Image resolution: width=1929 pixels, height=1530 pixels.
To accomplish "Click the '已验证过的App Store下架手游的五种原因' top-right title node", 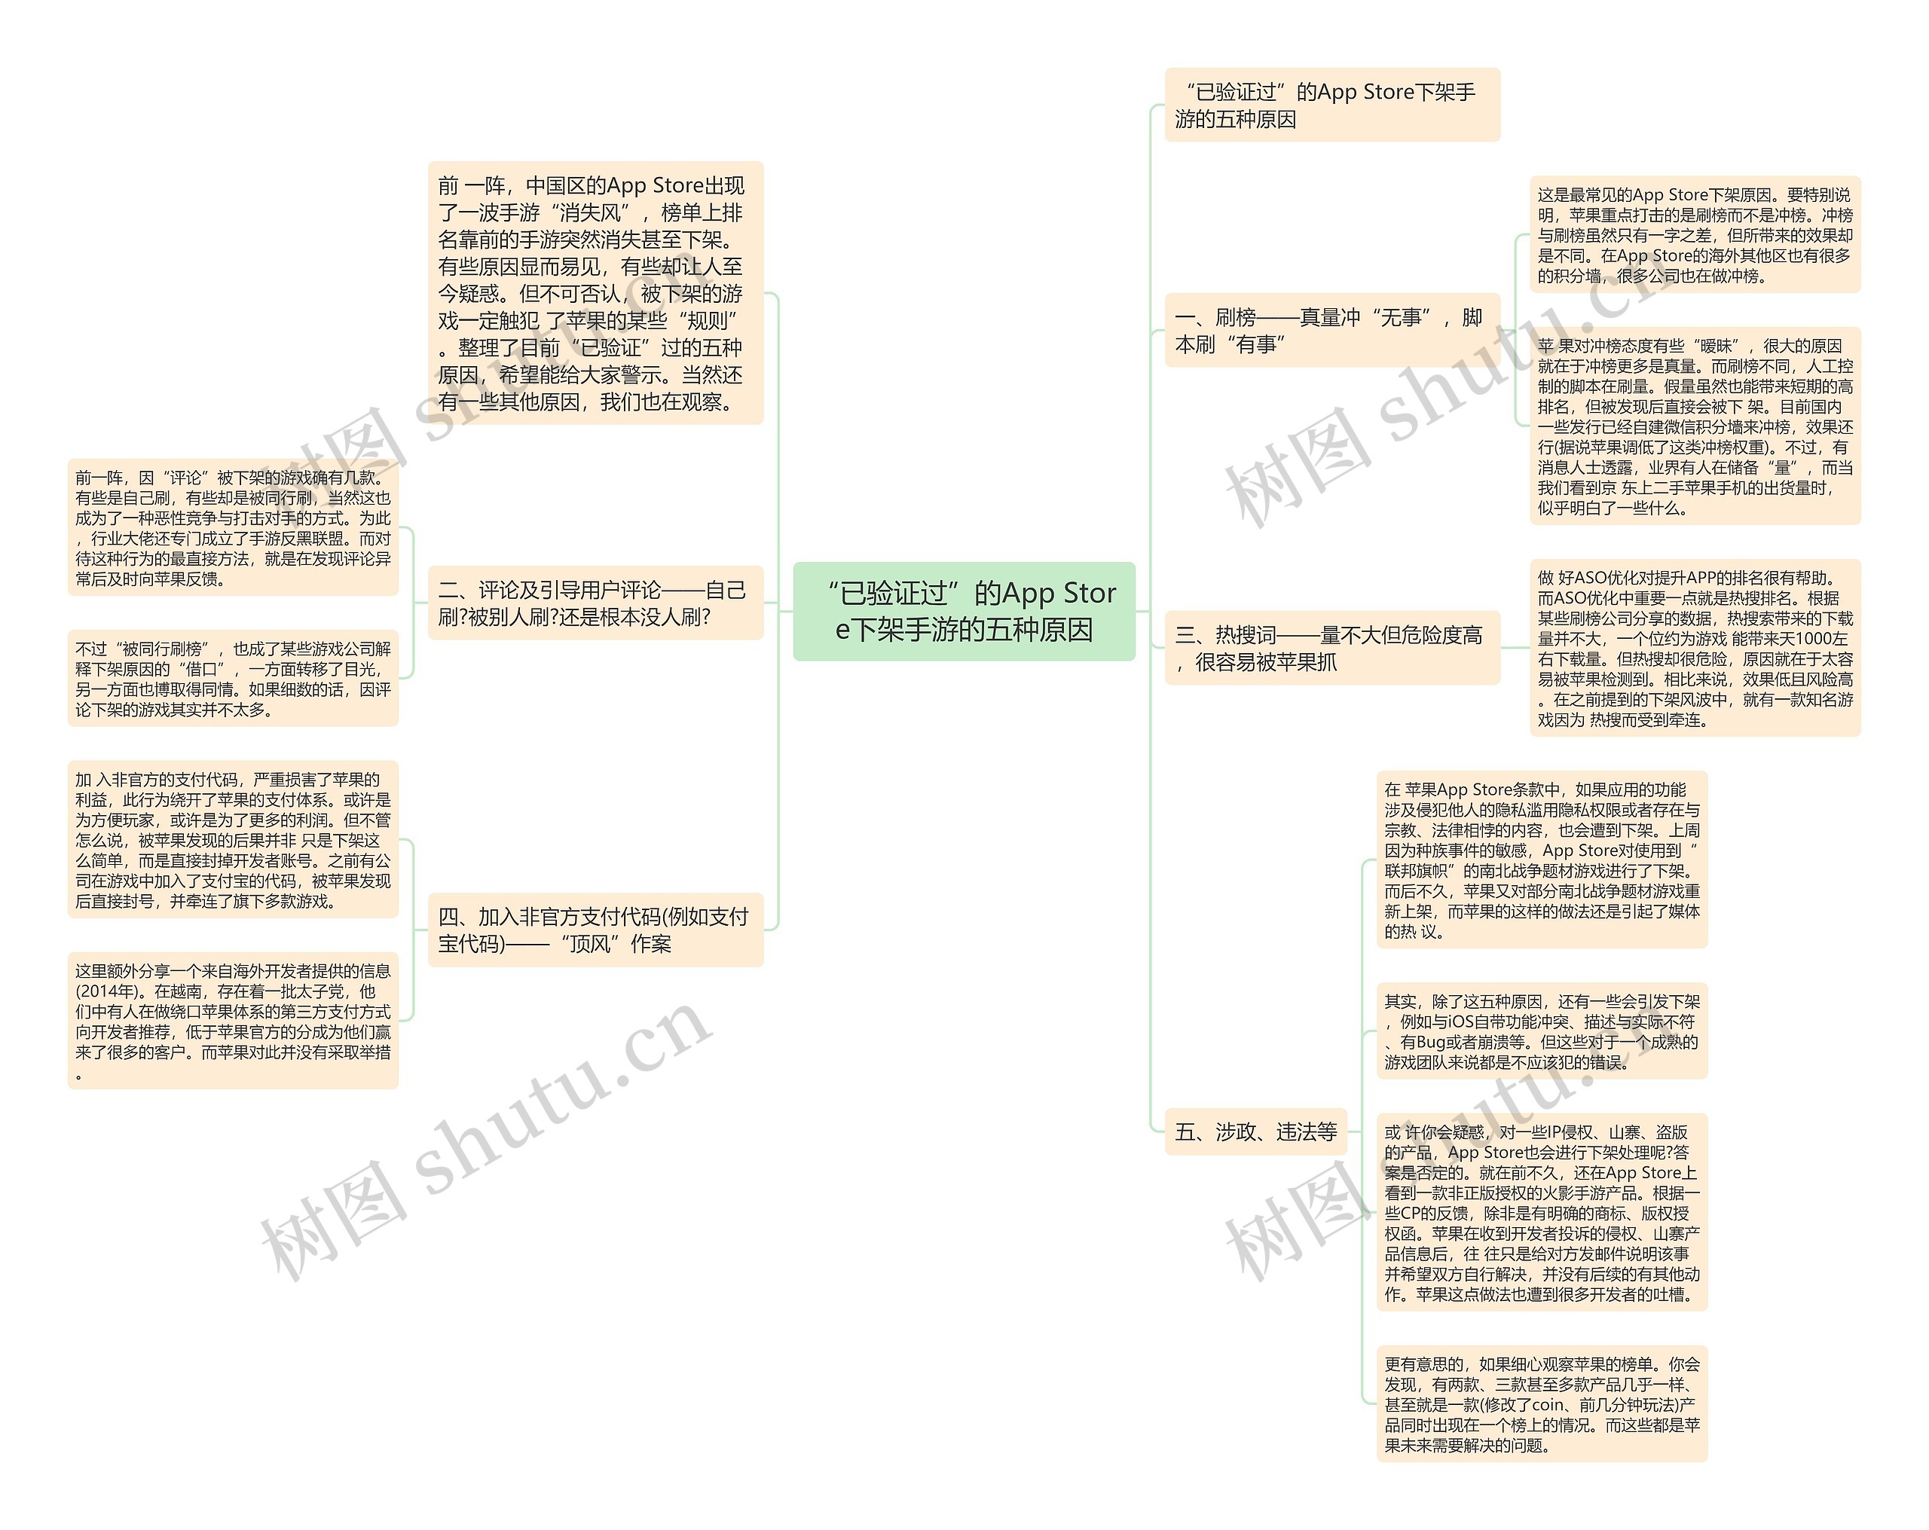I will 1300,96.
